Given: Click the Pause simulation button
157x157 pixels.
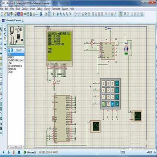Looking at the screenshot, I should (14, 152).
